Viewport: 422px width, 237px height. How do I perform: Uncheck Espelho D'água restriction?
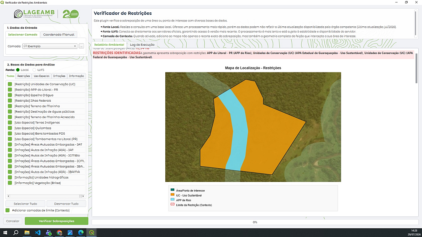click(x=10, y=95)
